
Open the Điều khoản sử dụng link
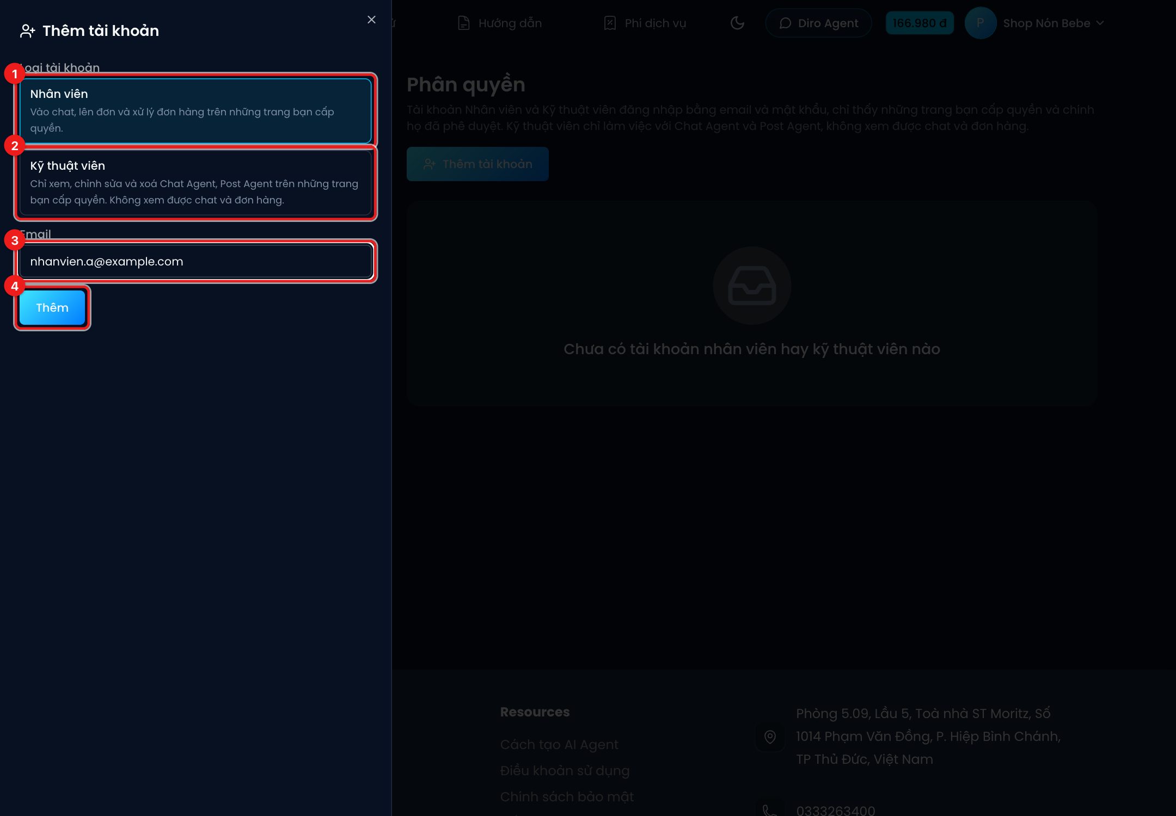565,770
